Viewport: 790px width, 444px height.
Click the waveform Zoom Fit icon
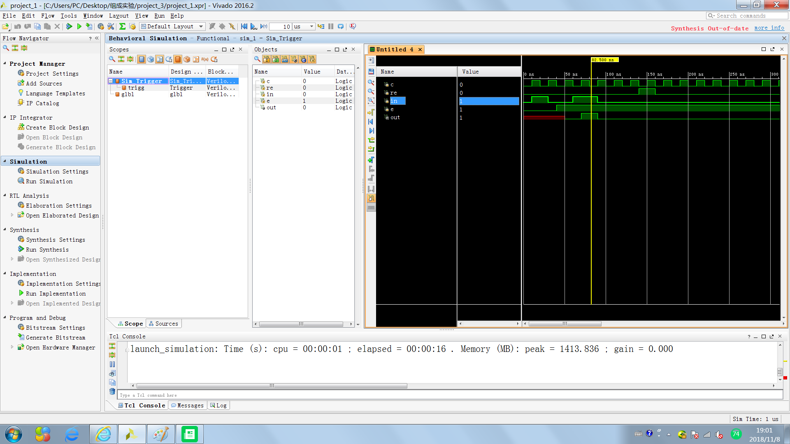(x=371, y=101)
